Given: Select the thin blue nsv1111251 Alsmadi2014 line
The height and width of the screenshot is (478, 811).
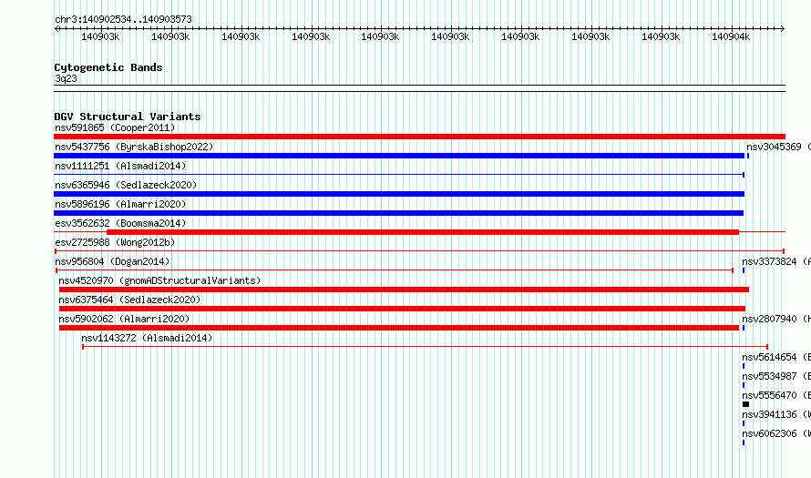Looking at the screenshot, I should point(399,175).
